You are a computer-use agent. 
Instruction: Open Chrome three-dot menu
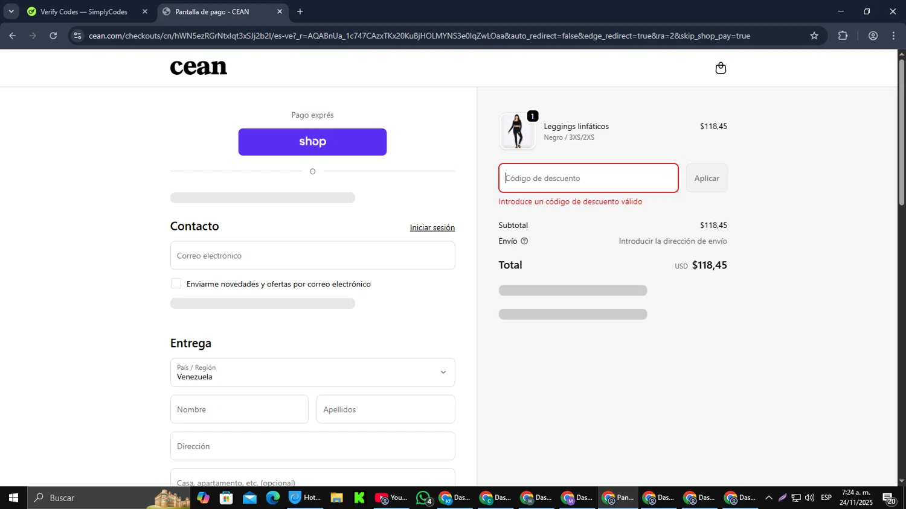(894, 36)
